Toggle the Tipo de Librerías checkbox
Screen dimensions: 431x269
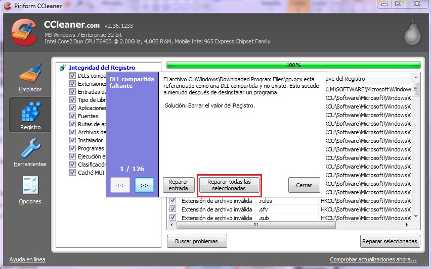tap(72, 100)
